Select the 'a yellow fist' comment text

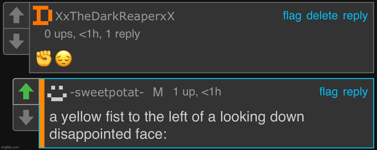click(177, 126)
